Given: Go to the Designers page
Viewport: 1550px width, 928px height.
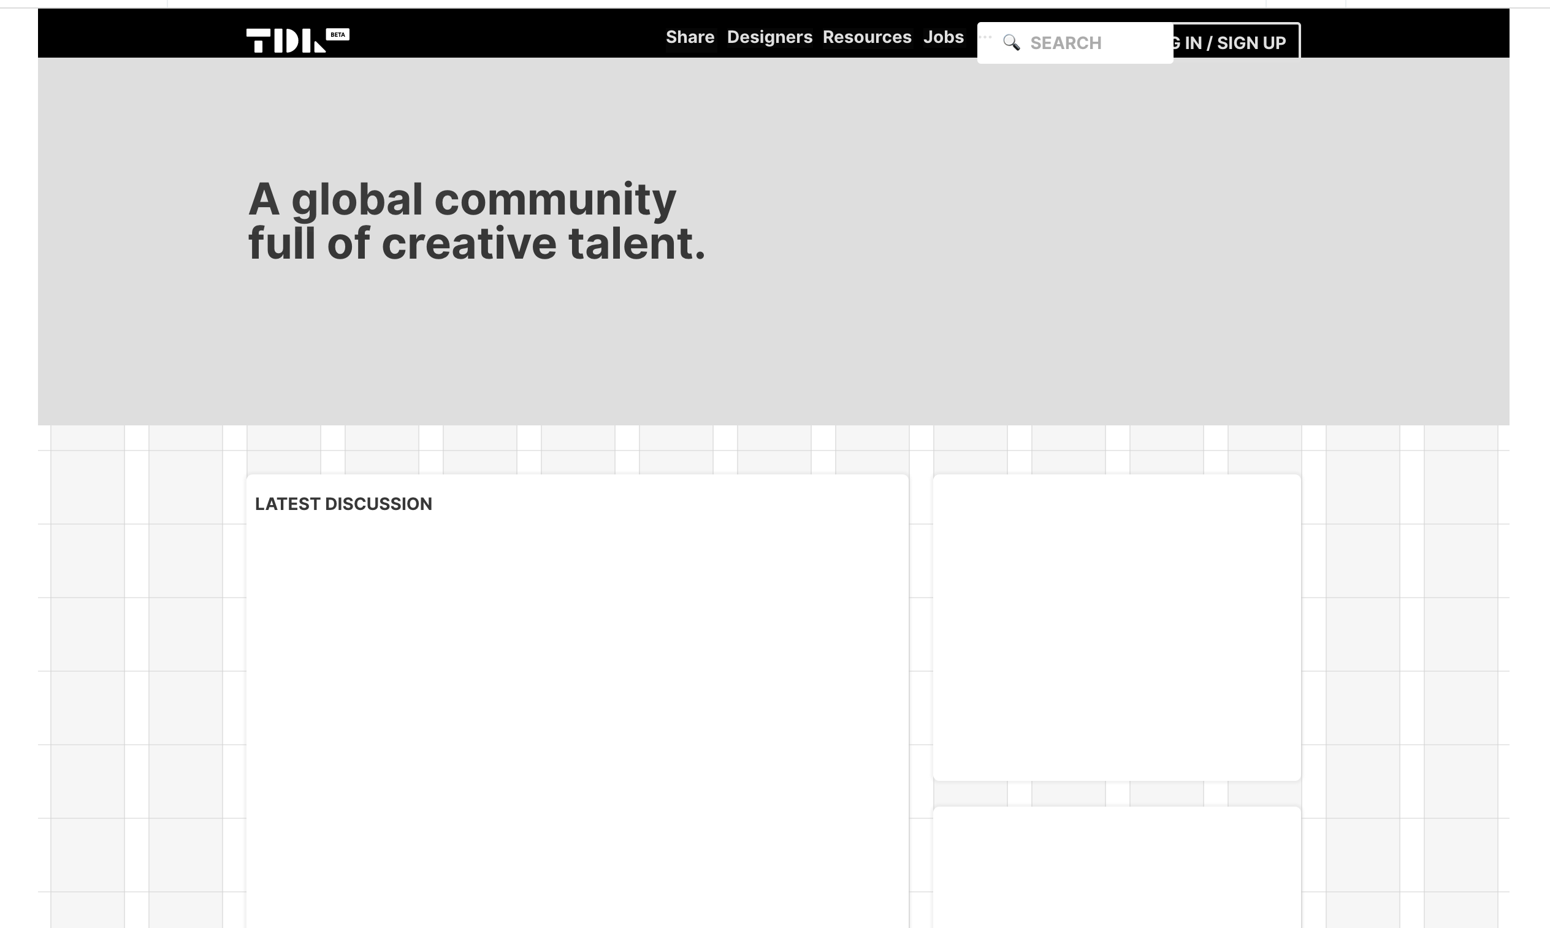Looking at the screenshot, I should (x=769, y=37).
